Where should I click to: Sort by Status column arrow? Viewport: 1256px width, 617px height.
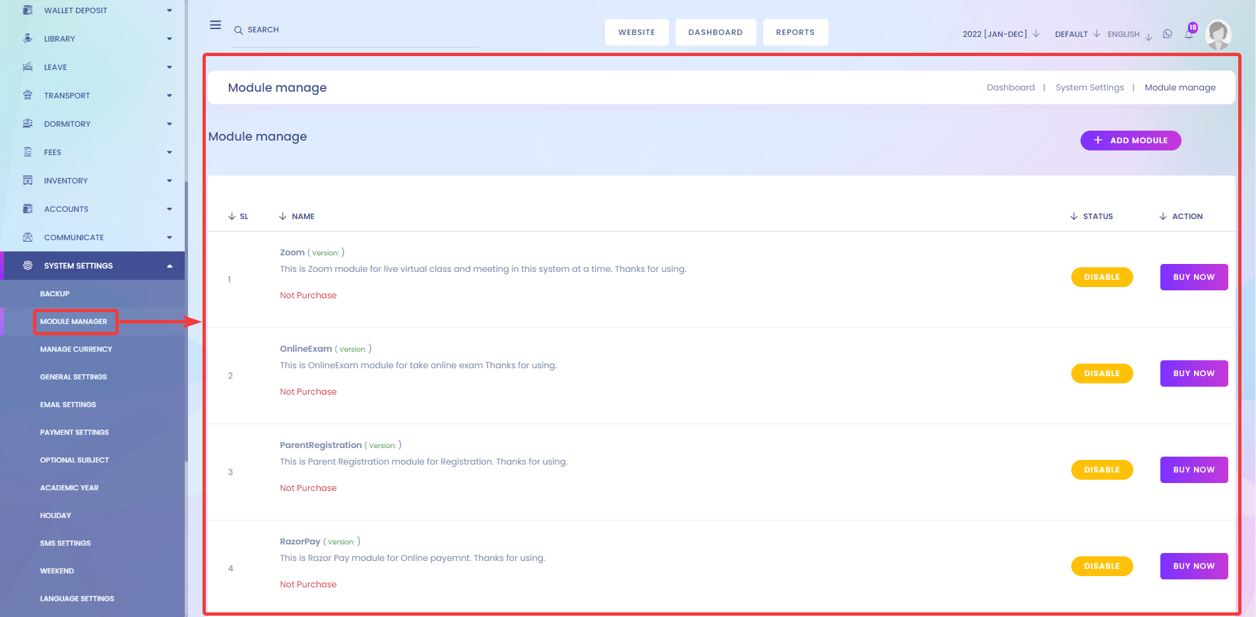coord(1074,216)
